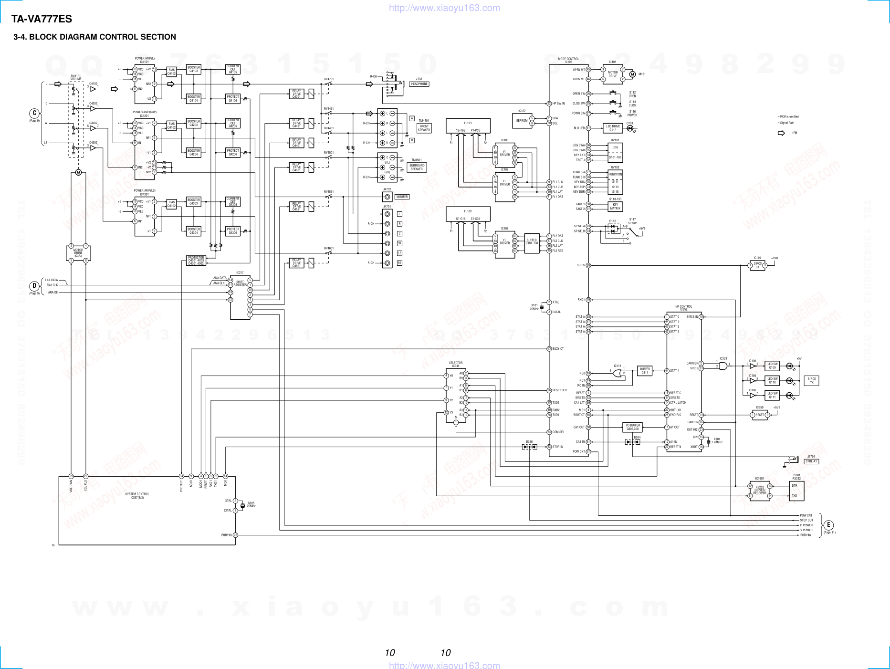Click the SIRCS RX block of IC110
890x669 pixels.
pyautogui.click(x=757, y=265)
